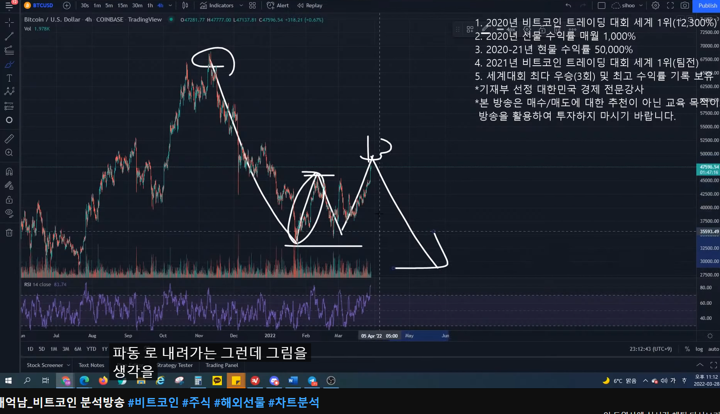Screen dimensions: 720x414
Task: Enter fullscreen chart mode
Action: (670, 5)
